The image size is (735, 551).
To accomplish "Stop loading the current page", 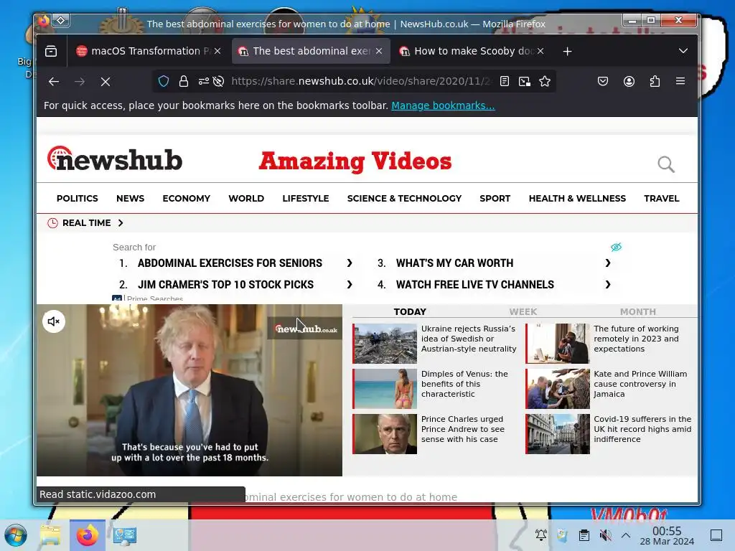I will click(x=106, y=82).
